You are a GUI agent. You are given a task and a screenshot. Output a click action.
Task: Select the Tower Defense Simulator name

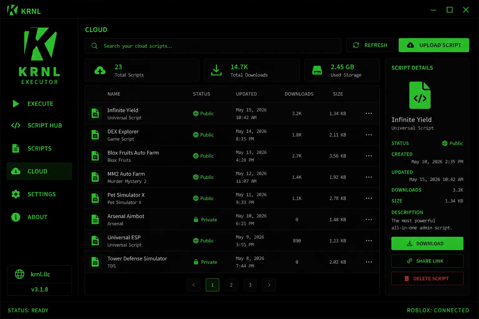point(137,259)
